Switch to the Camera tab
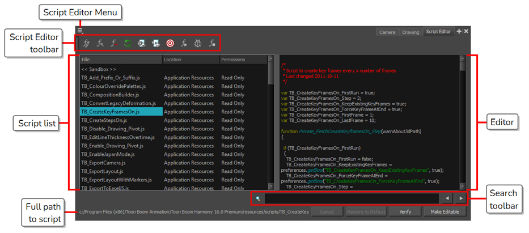This screenshot has width=529, height=233. [x=388, y=32]
